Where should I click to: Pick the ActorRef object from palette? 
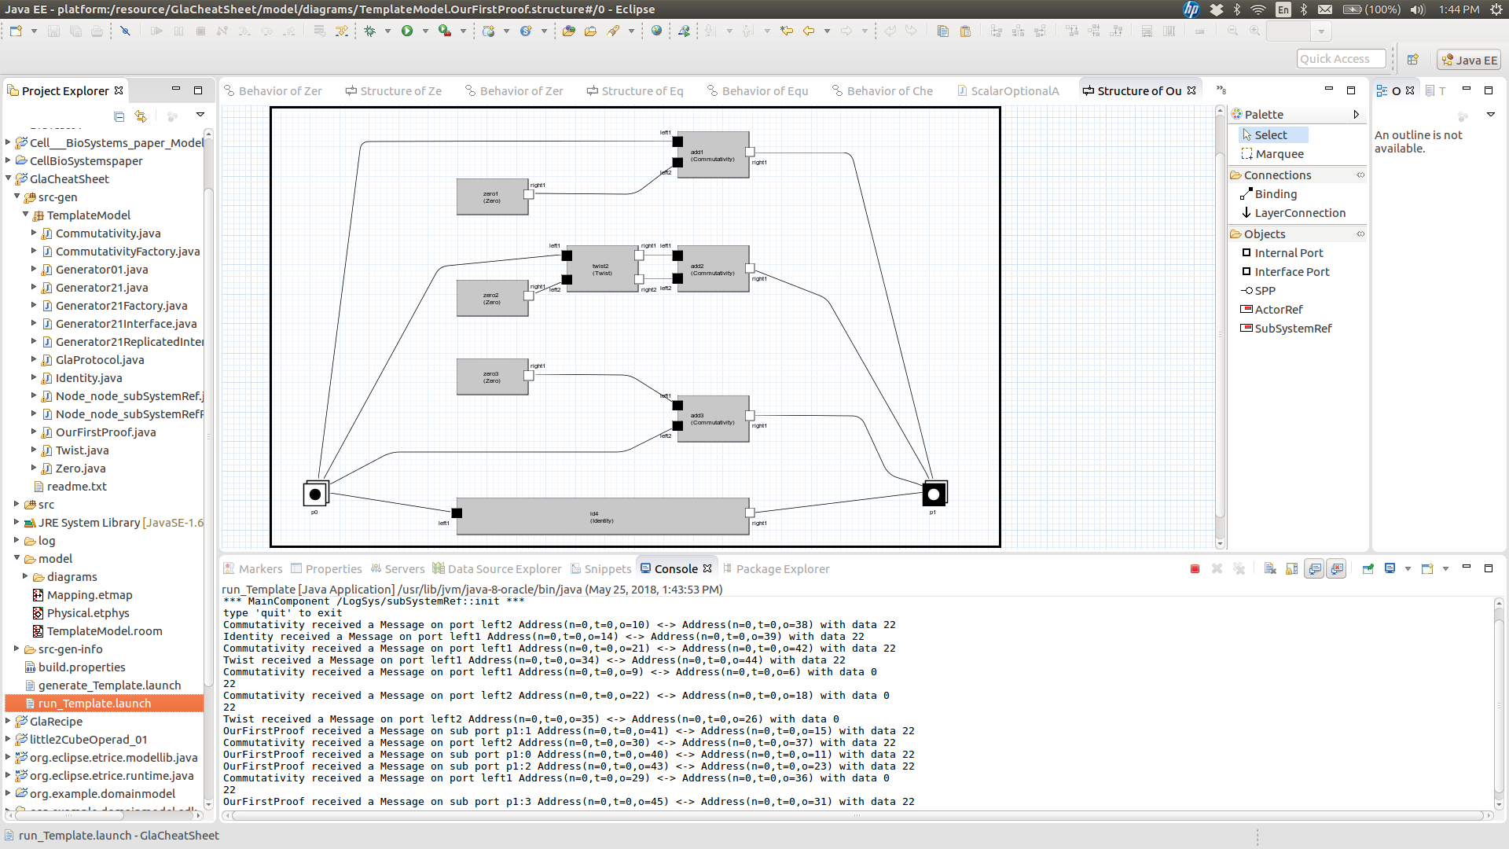(1278, 310)
